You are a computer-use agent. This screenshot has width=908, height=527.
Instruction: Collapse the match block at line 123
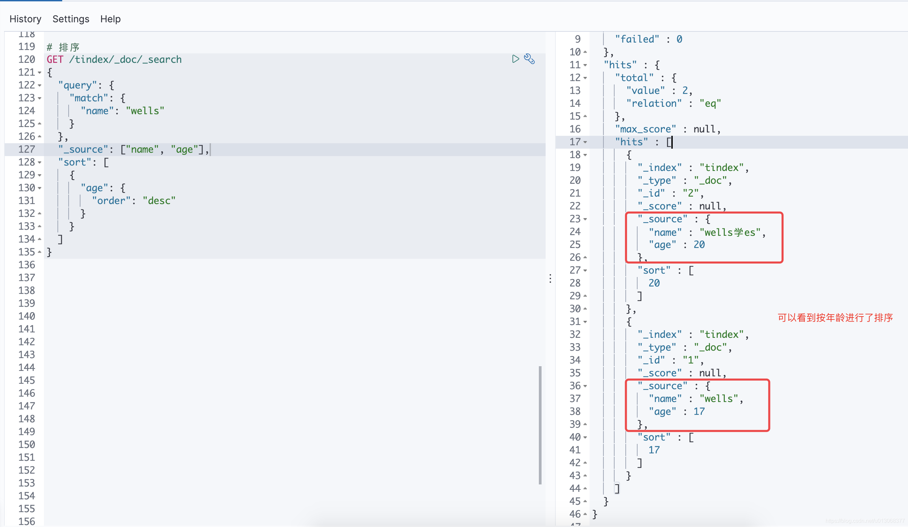pyautogui.click(x=40, y=98)
